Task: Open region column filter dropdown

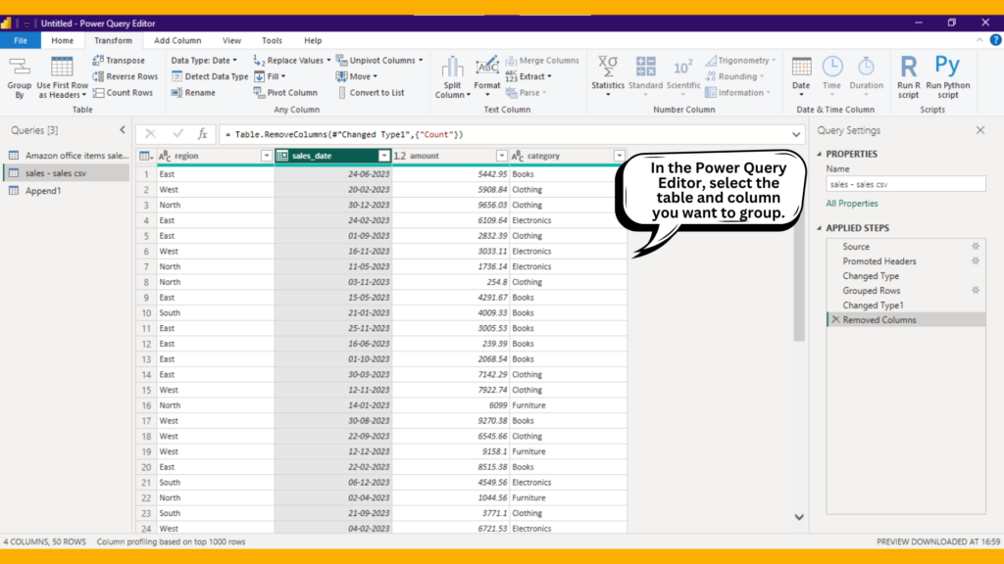Action: tap(267, 156)
